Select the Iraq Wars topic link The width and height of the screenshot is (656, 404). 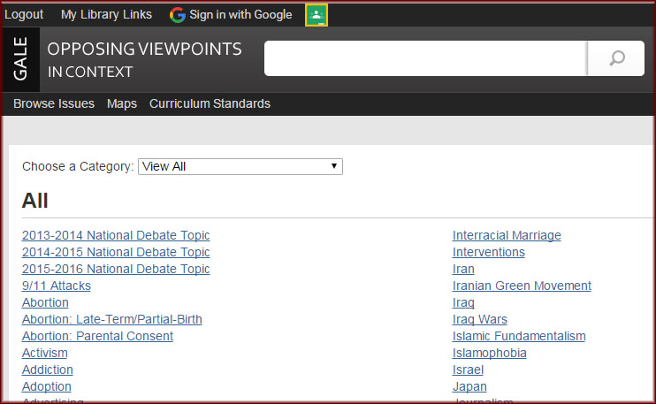pyautogui.click(x=480, y=319)
